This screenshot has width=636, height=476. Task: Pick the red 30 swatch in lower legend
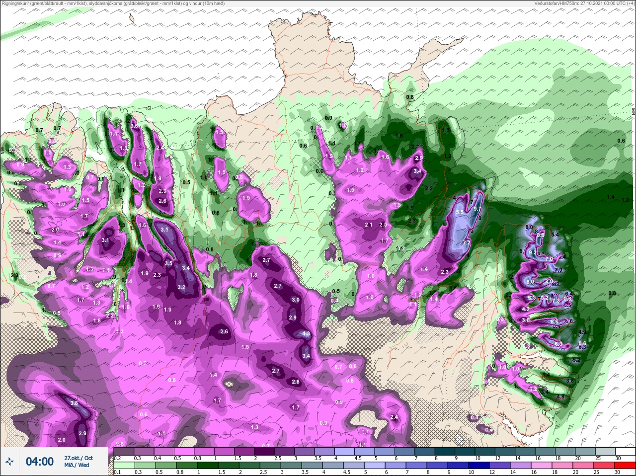(x=626, y=466)
